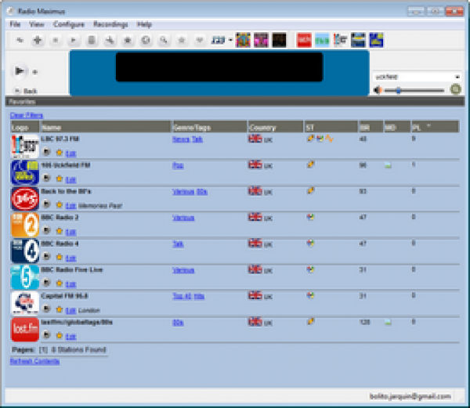Click the Capital FM 95.8 logo
Image resolution: width=470 pixels, height=408 pixels.
pyautogui.click(x=25, y=303)
